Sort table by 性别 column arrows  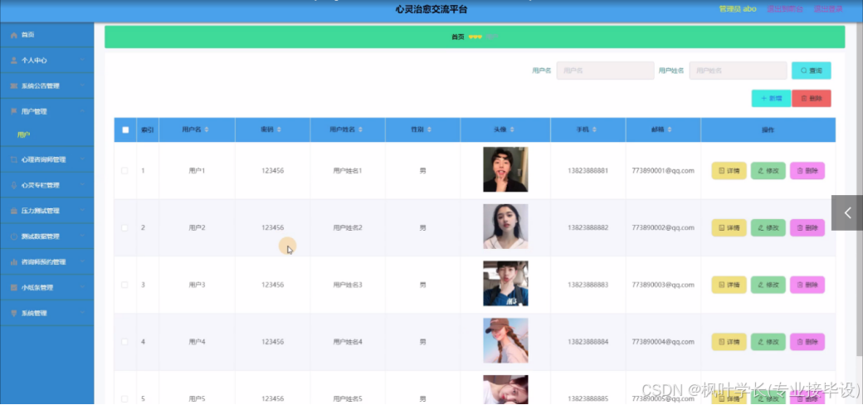tap(429, 129)
